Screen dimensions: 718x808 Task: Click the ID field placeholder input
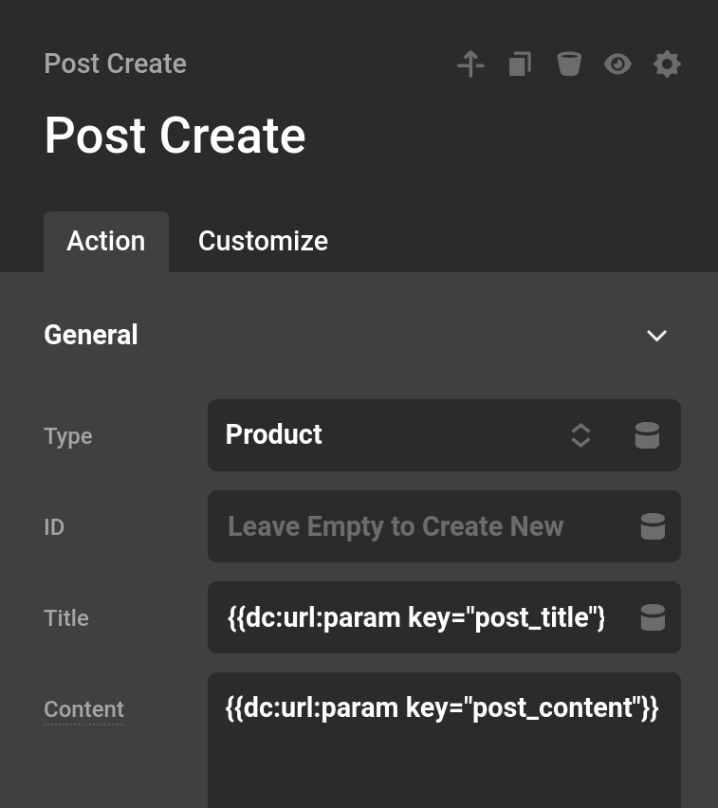click(408, 526)
